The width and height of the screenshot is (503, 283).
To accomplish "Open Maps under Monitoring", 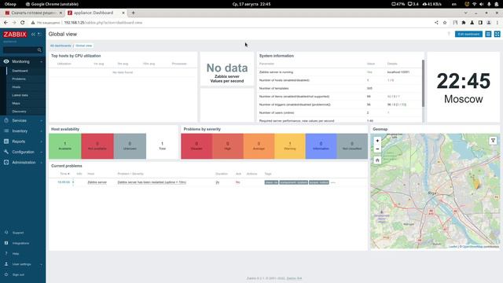I will 16,103.
